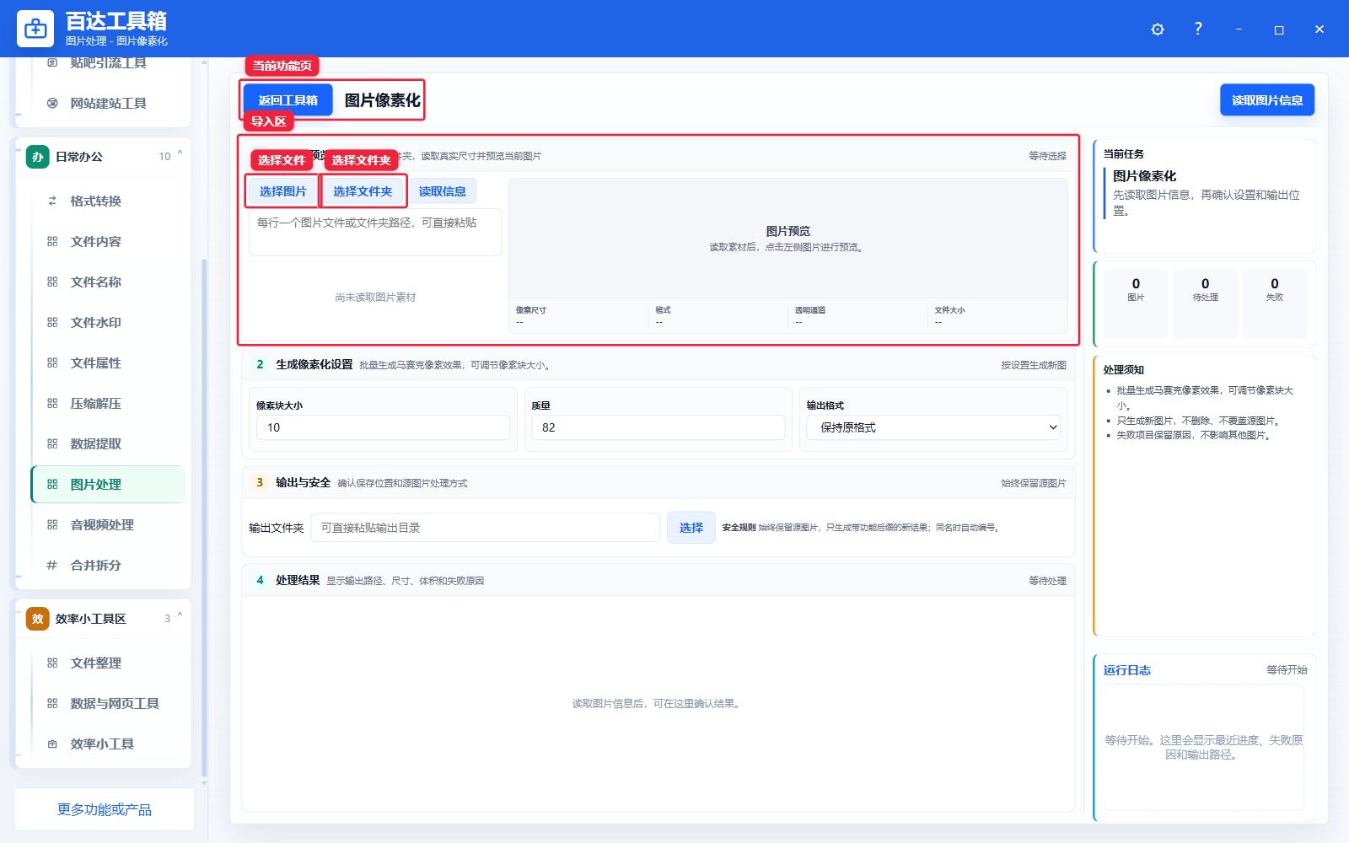Click the grid icon next to 数据与网页工具
The width and height of the screenshot is (1349, 843).
[52, 703]
